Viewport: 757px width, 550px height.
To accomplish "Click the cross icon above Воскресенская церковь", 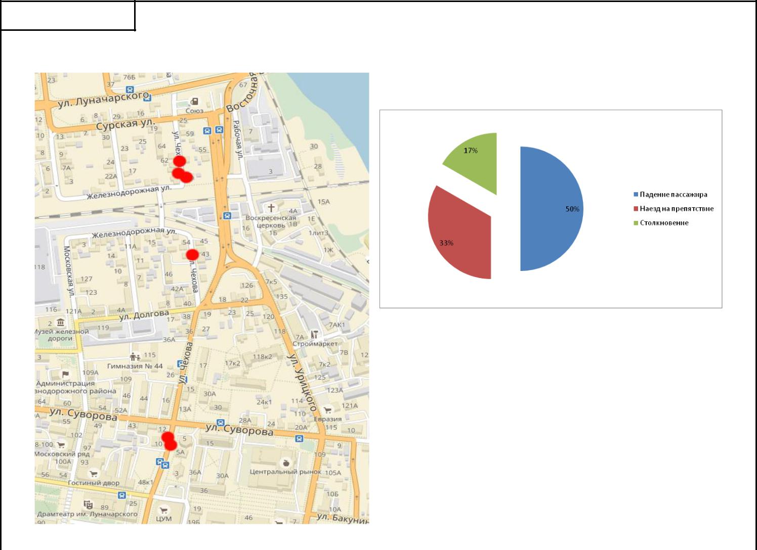I will [271, 208].
